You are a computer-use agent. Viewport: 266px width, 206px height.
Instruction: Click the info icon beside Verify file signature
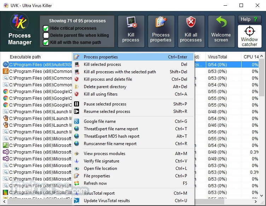coord(77,161)
